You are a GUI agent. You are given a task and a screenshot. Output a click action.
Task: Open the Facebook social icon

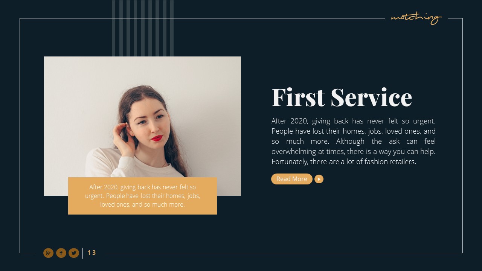(61, 253)
